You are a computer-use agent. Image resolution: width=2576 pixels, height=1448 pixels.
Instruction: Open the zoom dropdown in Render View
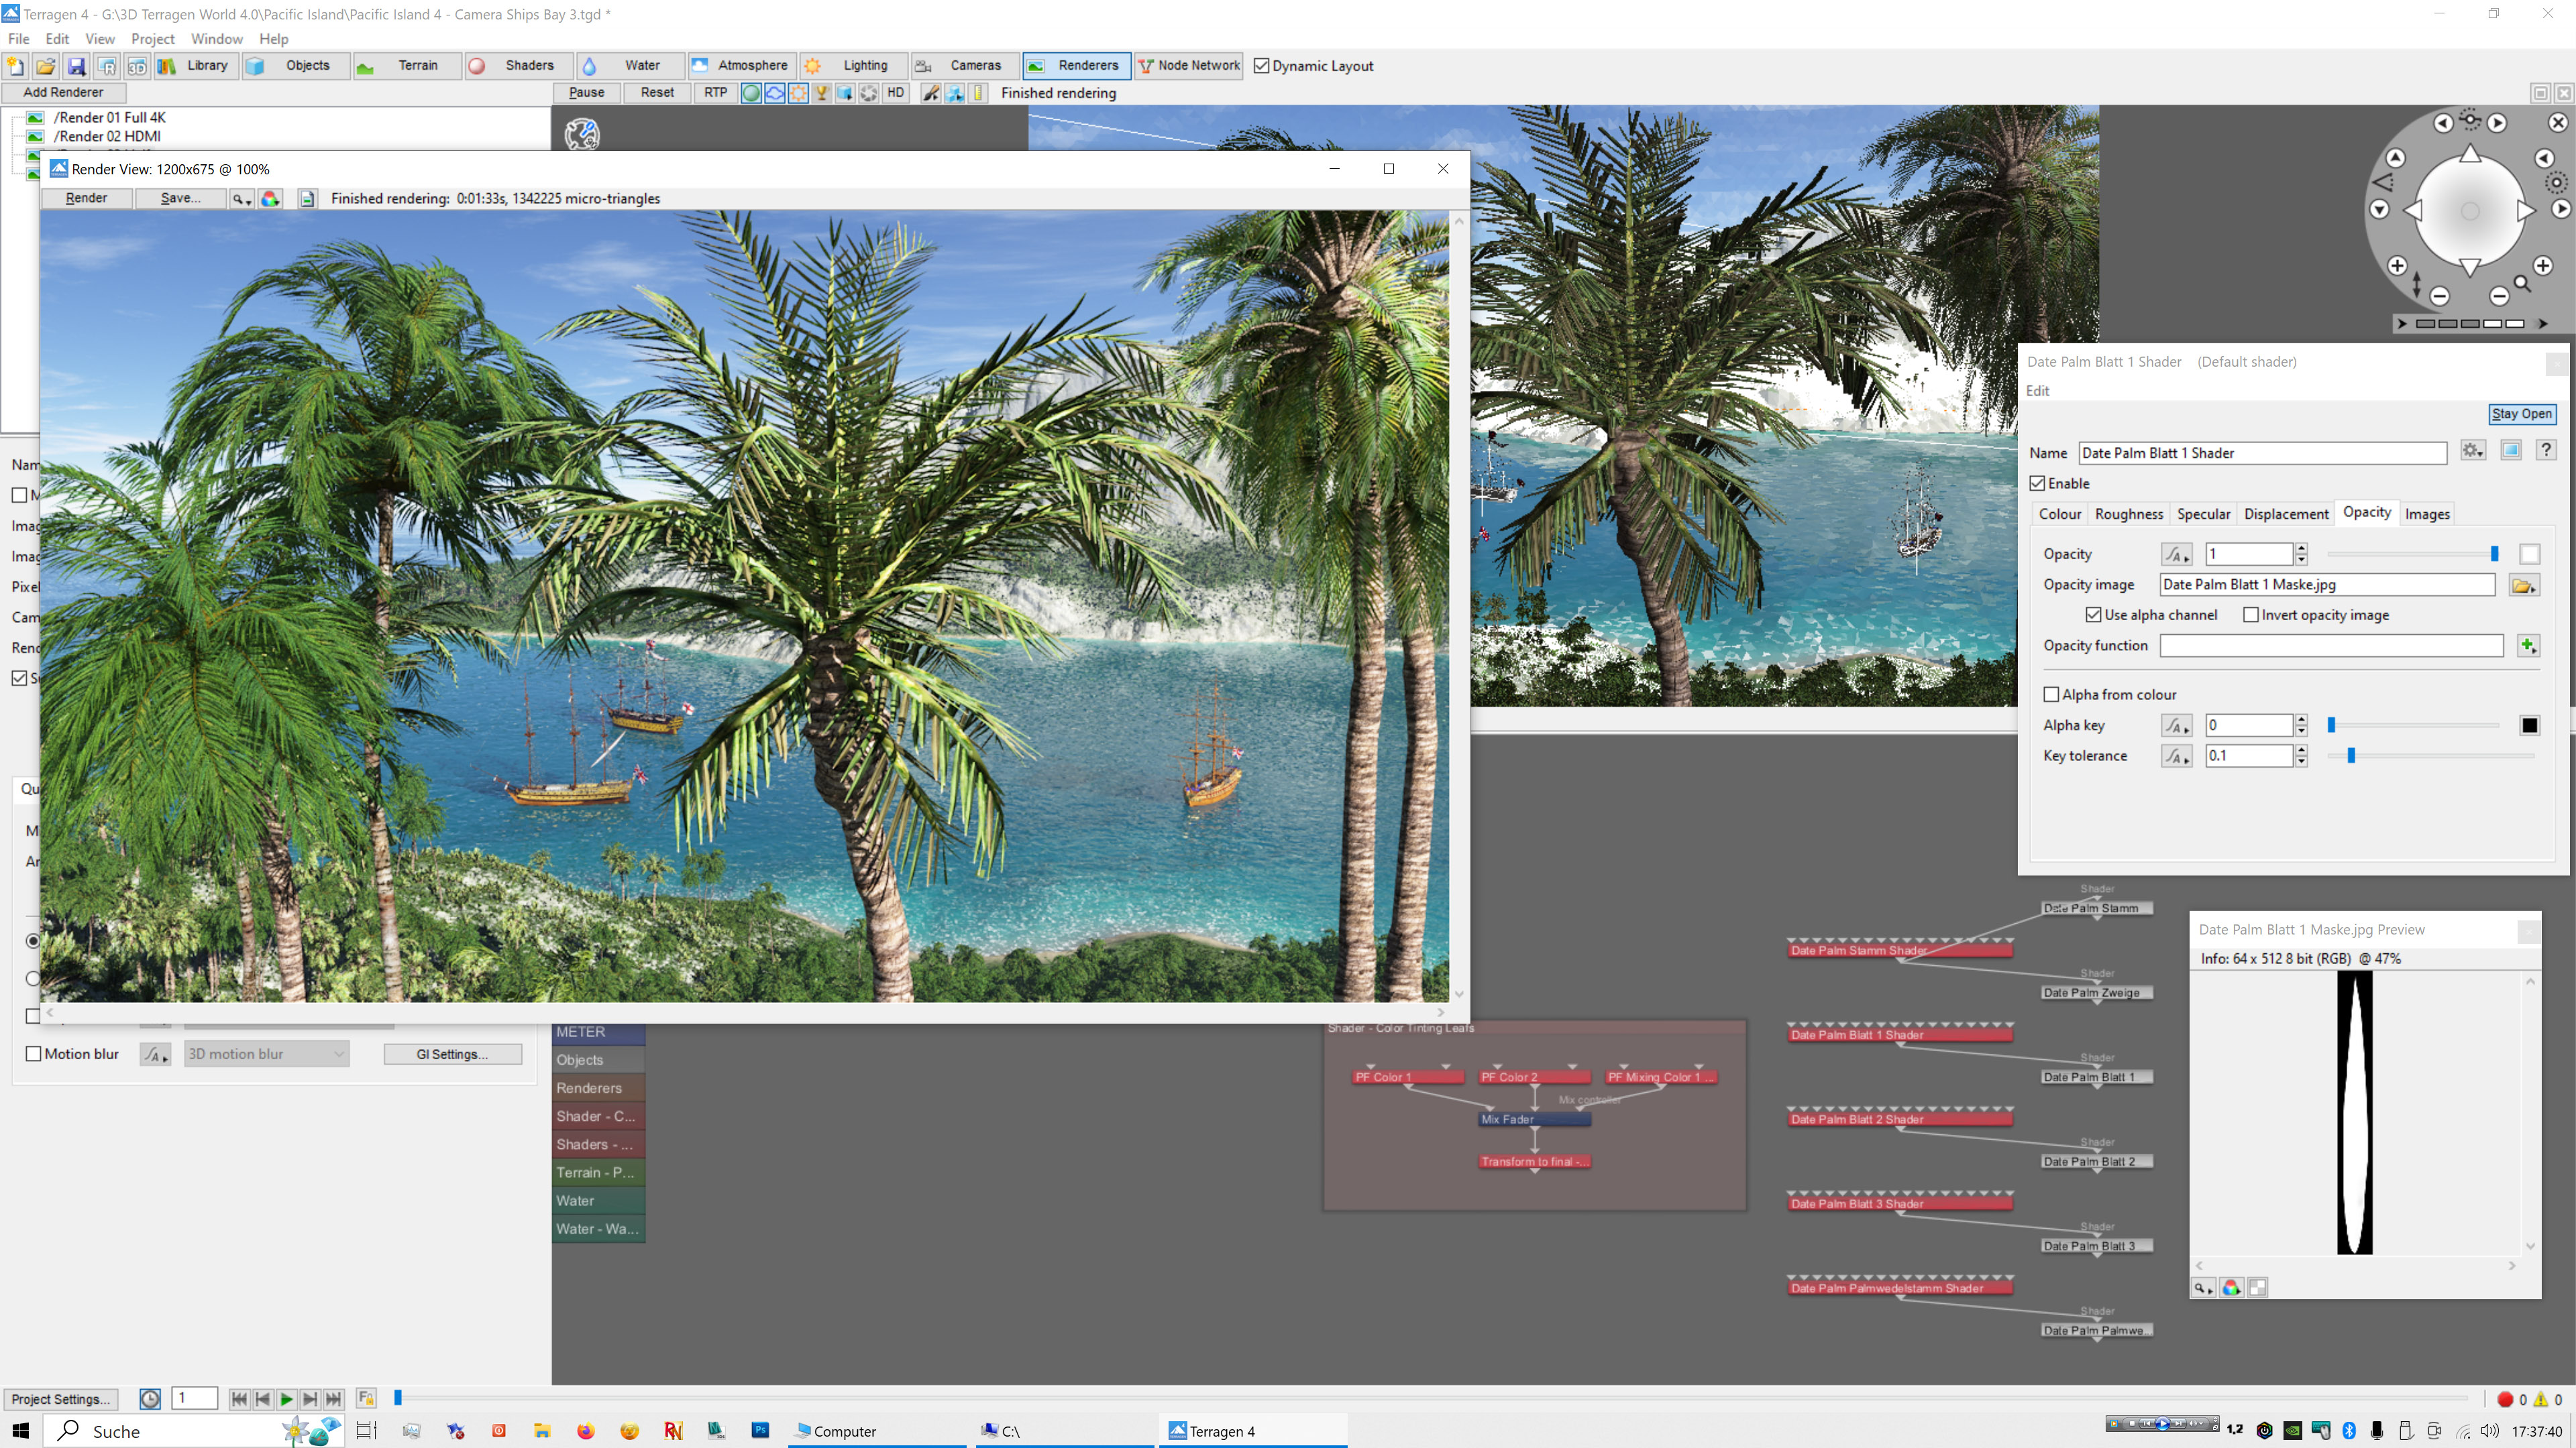(x=241, y=198)
